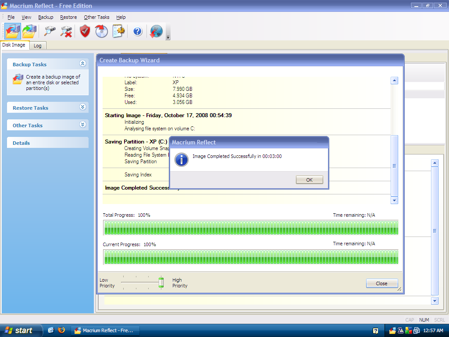The width and height of the screenshot is (449, 337).
Task: Click the Macrium Reflect taskbar button
Action: tap(105, 330)
